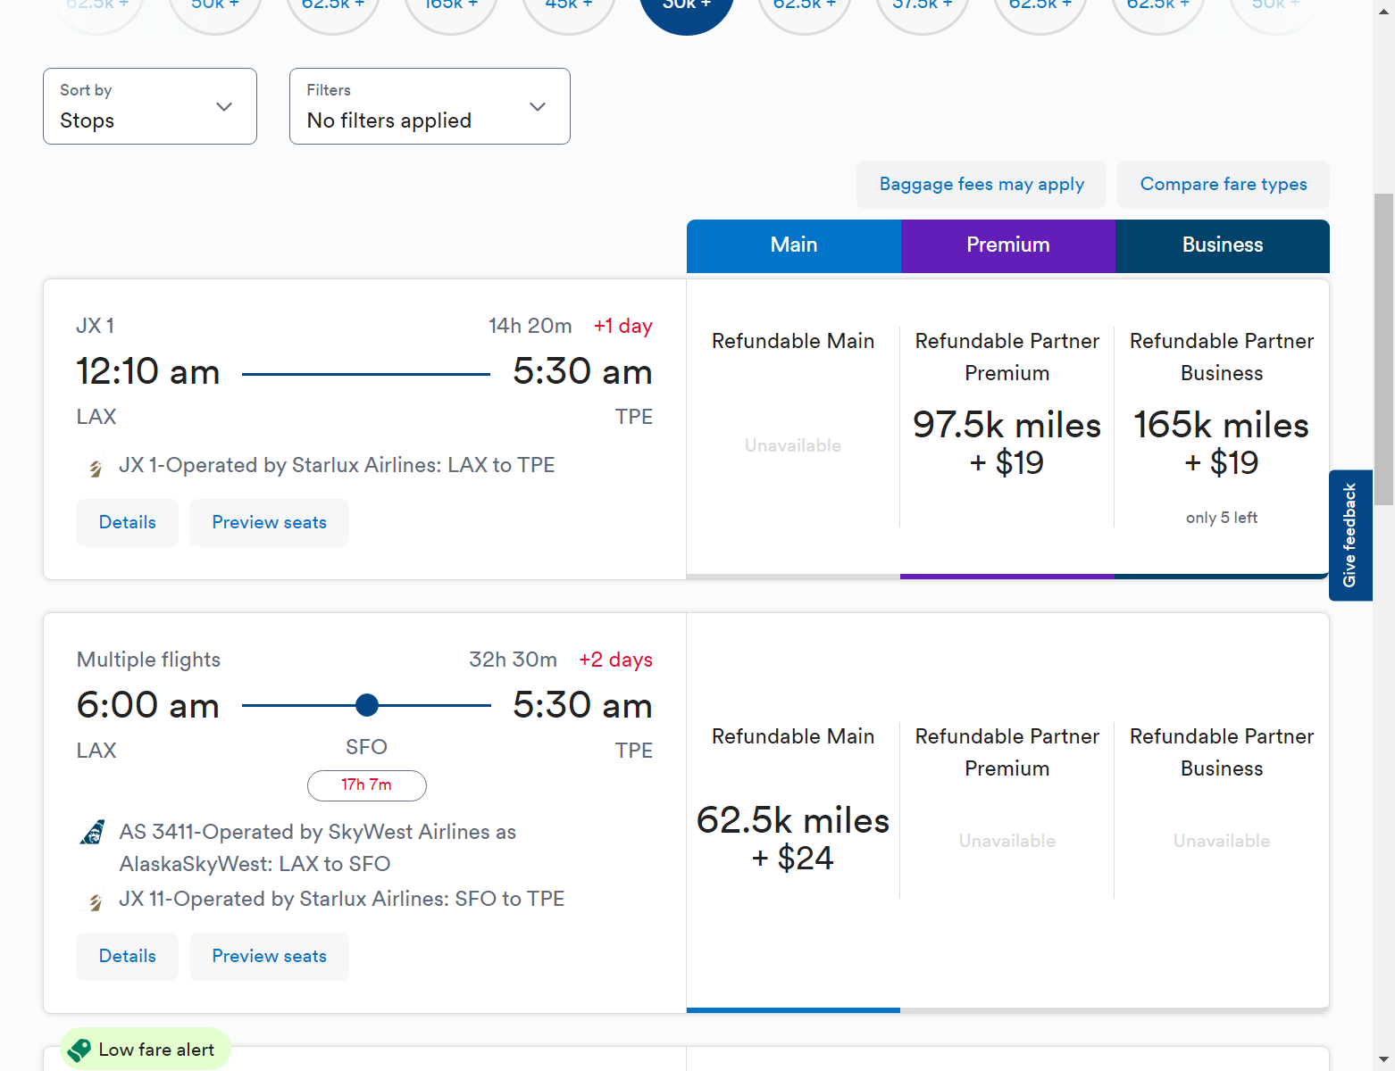The image size is (1395, 1071).
Task: Choose the 165k miles Partner Business fare
Action: point(1221,444)
